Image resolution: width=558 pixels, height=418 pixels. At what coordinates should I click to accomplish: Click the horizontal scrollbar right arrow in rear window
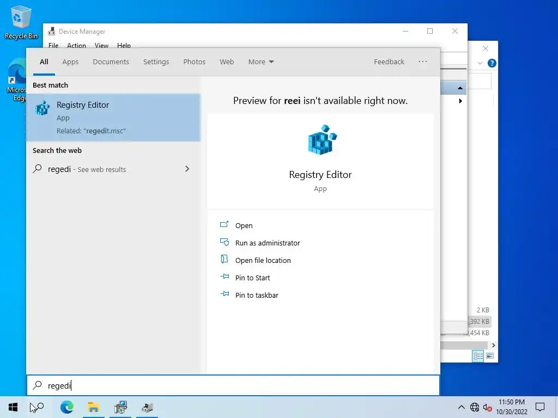point(493,345)
